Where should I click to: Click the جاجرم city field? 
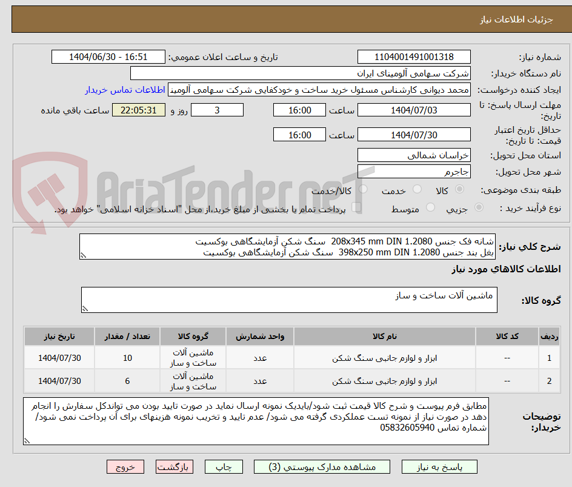[x=414, y=172]
